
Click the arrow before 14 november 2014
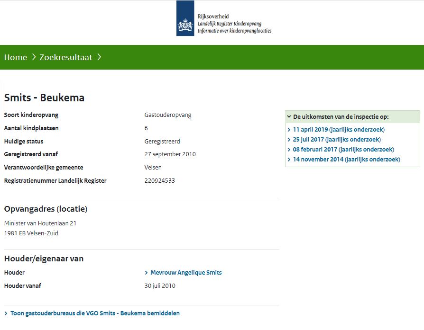click(x=289, y=159)
